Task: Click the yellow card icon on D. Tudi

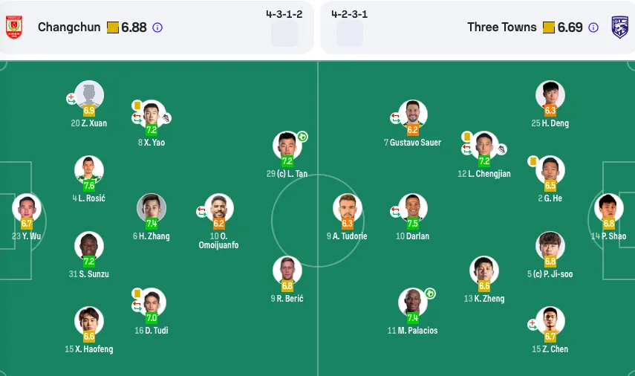Action: [137, 293]
